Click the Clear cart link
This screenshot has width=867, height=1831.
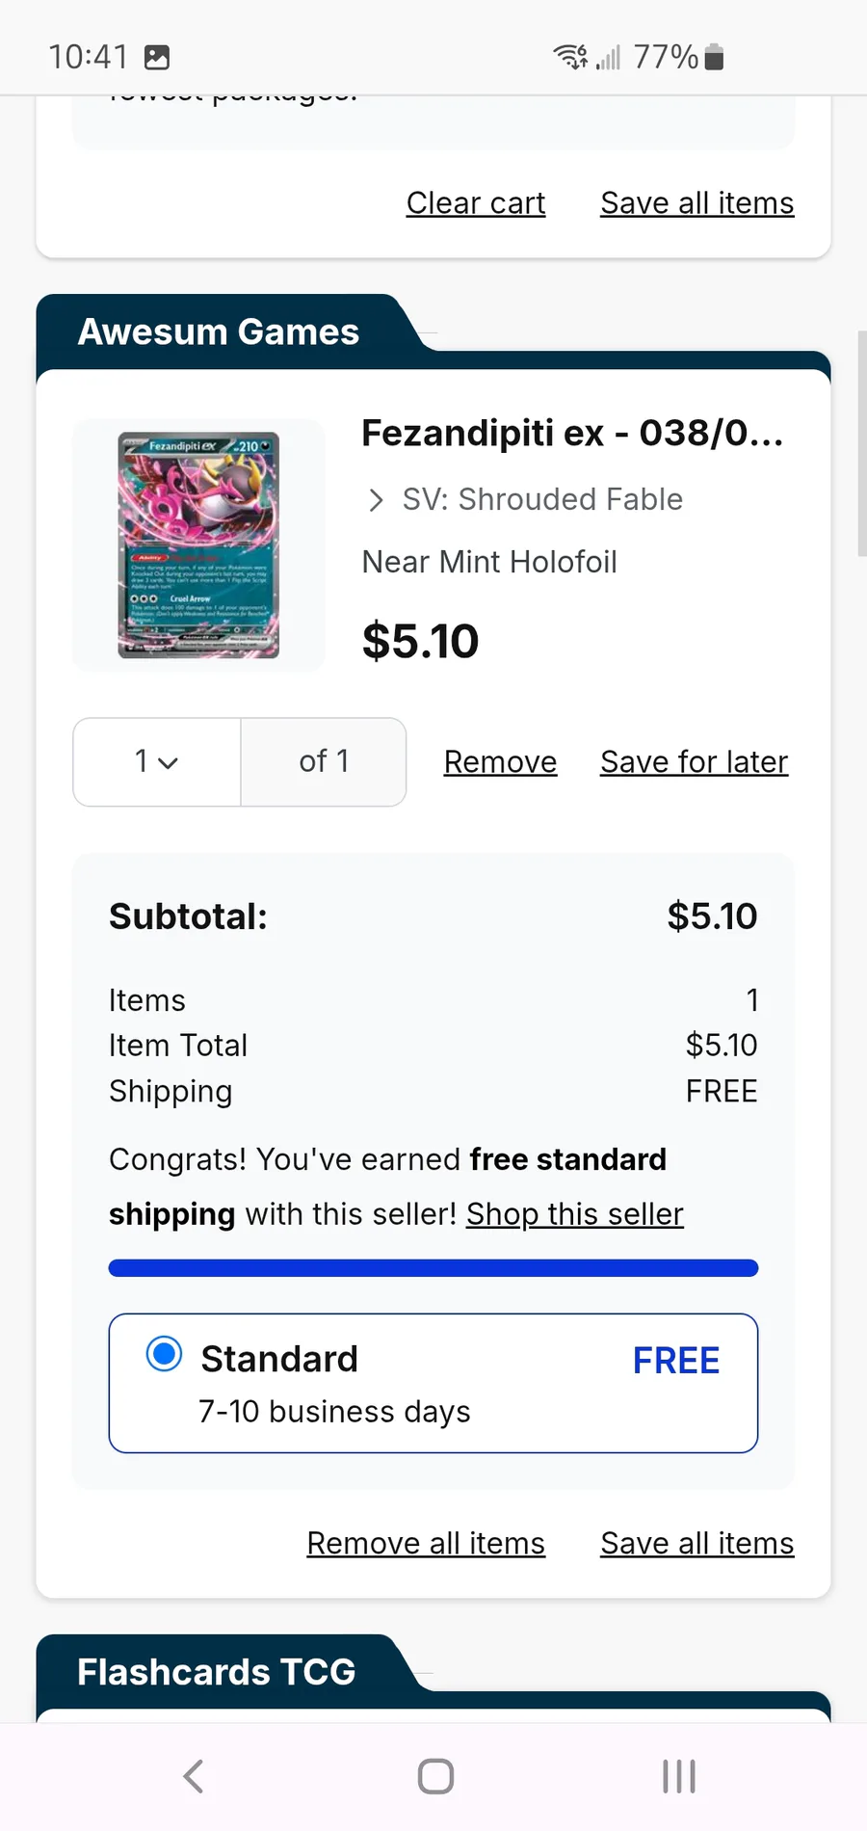(476, 203)
